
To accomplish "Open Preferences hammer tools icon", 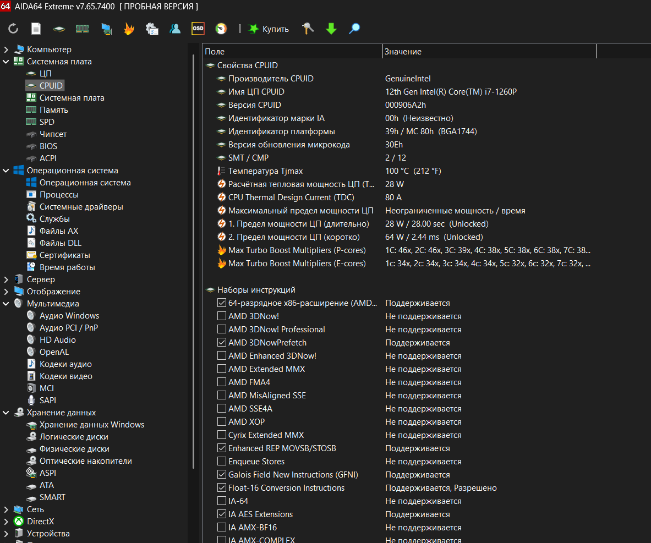I will coord(308,29).
